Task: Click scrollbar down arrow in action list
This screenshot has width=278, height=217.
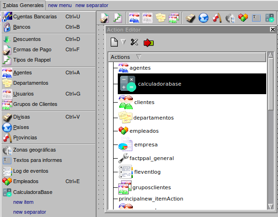Action: (x=271, y=207)
